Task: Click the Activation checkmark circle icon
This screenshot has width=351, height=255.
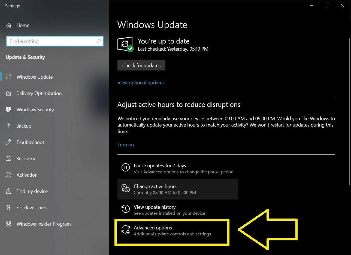Action: click(x=8, y=175)
